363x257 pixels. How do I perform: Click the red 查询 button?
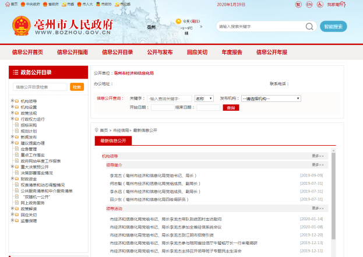click(231, 108)
